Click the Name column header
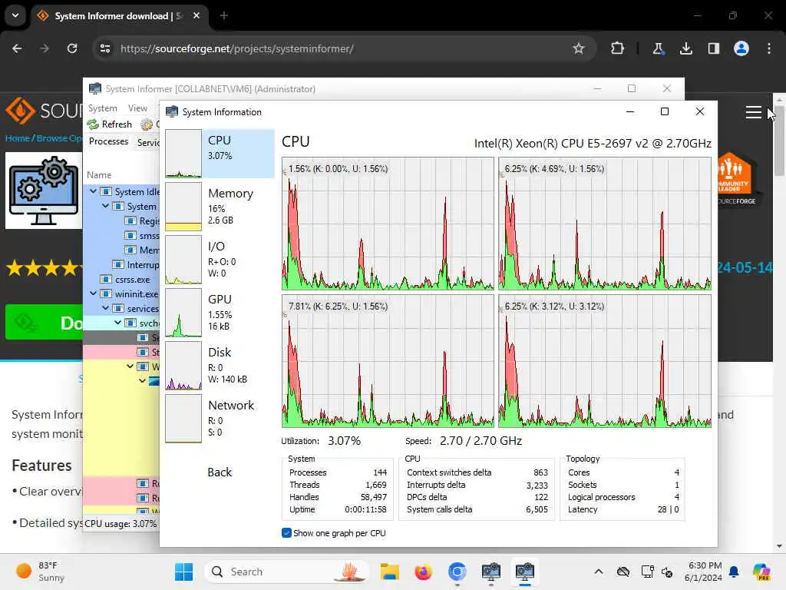Screen dimensions: 786x590 coord(99,174)
